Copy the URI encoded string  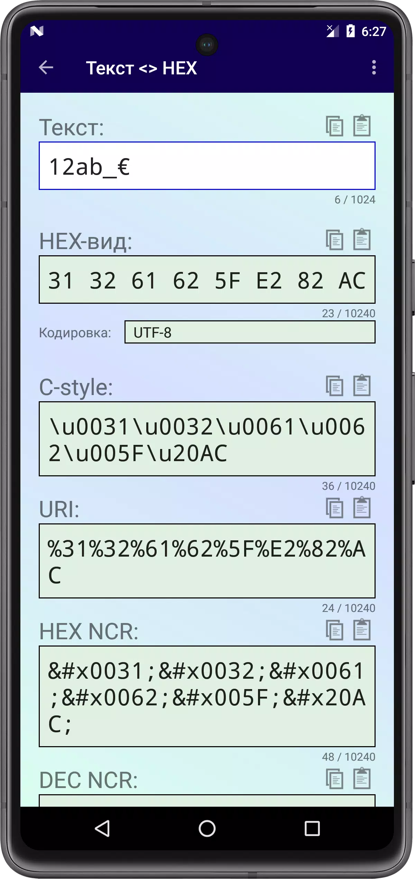pos(334,508)
